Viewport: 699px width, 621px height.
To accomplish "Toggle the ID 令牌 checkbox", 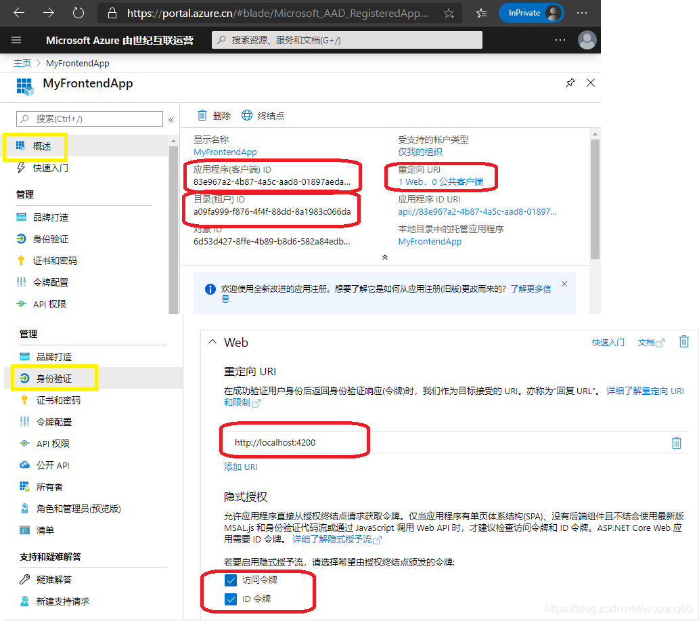I will [231, 599].
